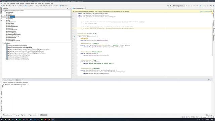
Task: Click the OpenShift tree vertical scrollbar
Action: tap(71, 26)
